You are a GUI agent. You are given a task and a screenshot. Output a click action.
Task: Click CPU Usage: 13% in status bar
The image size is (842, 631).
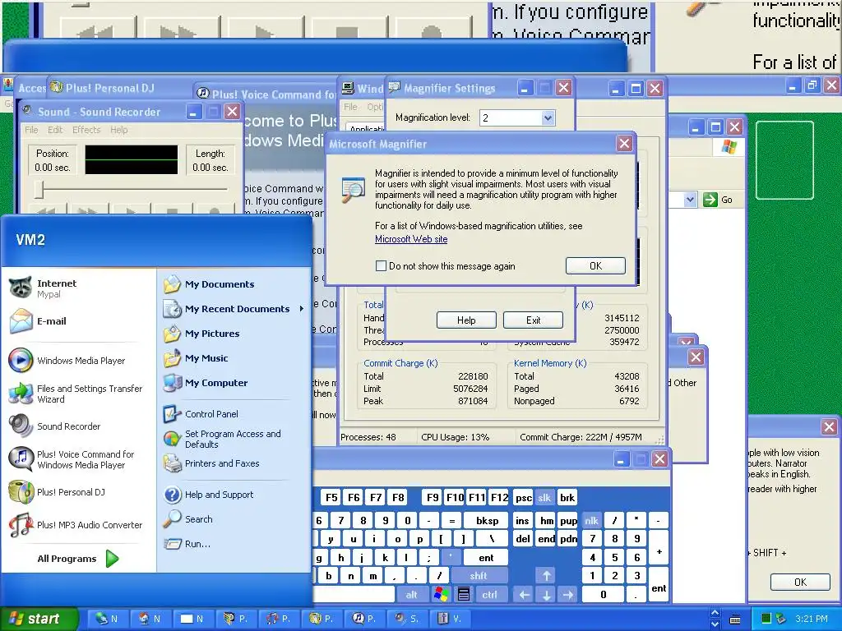pos(455,437)
